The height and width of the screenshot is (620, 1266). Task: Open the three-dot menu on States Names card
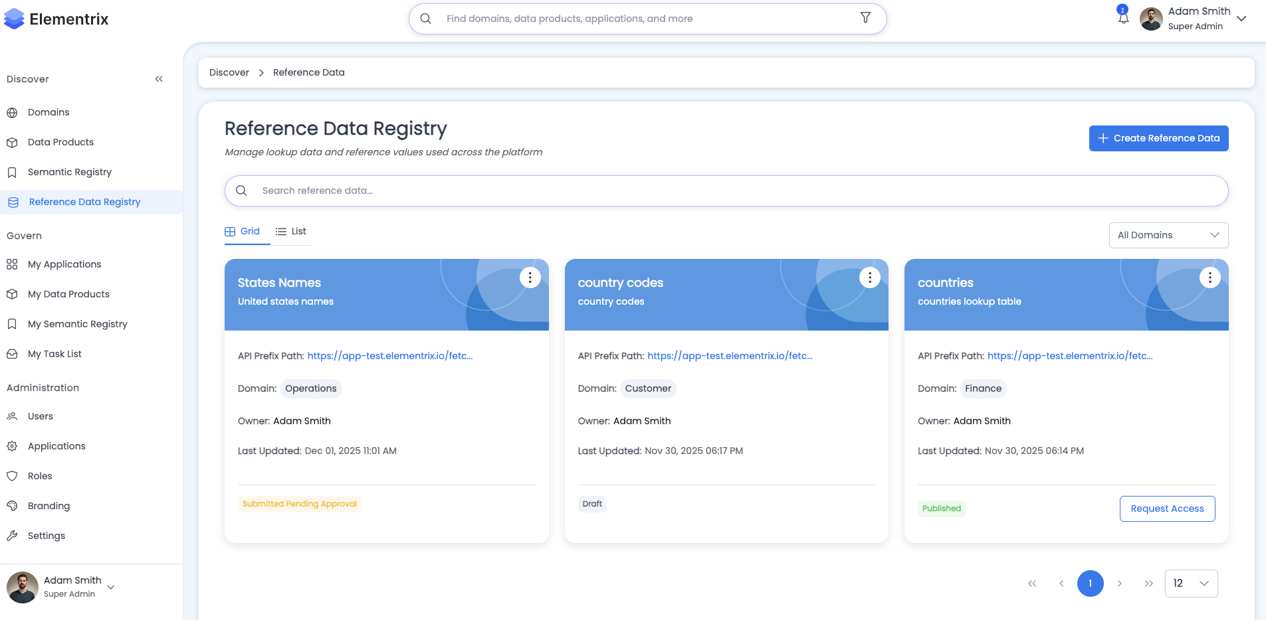(530, 277)
